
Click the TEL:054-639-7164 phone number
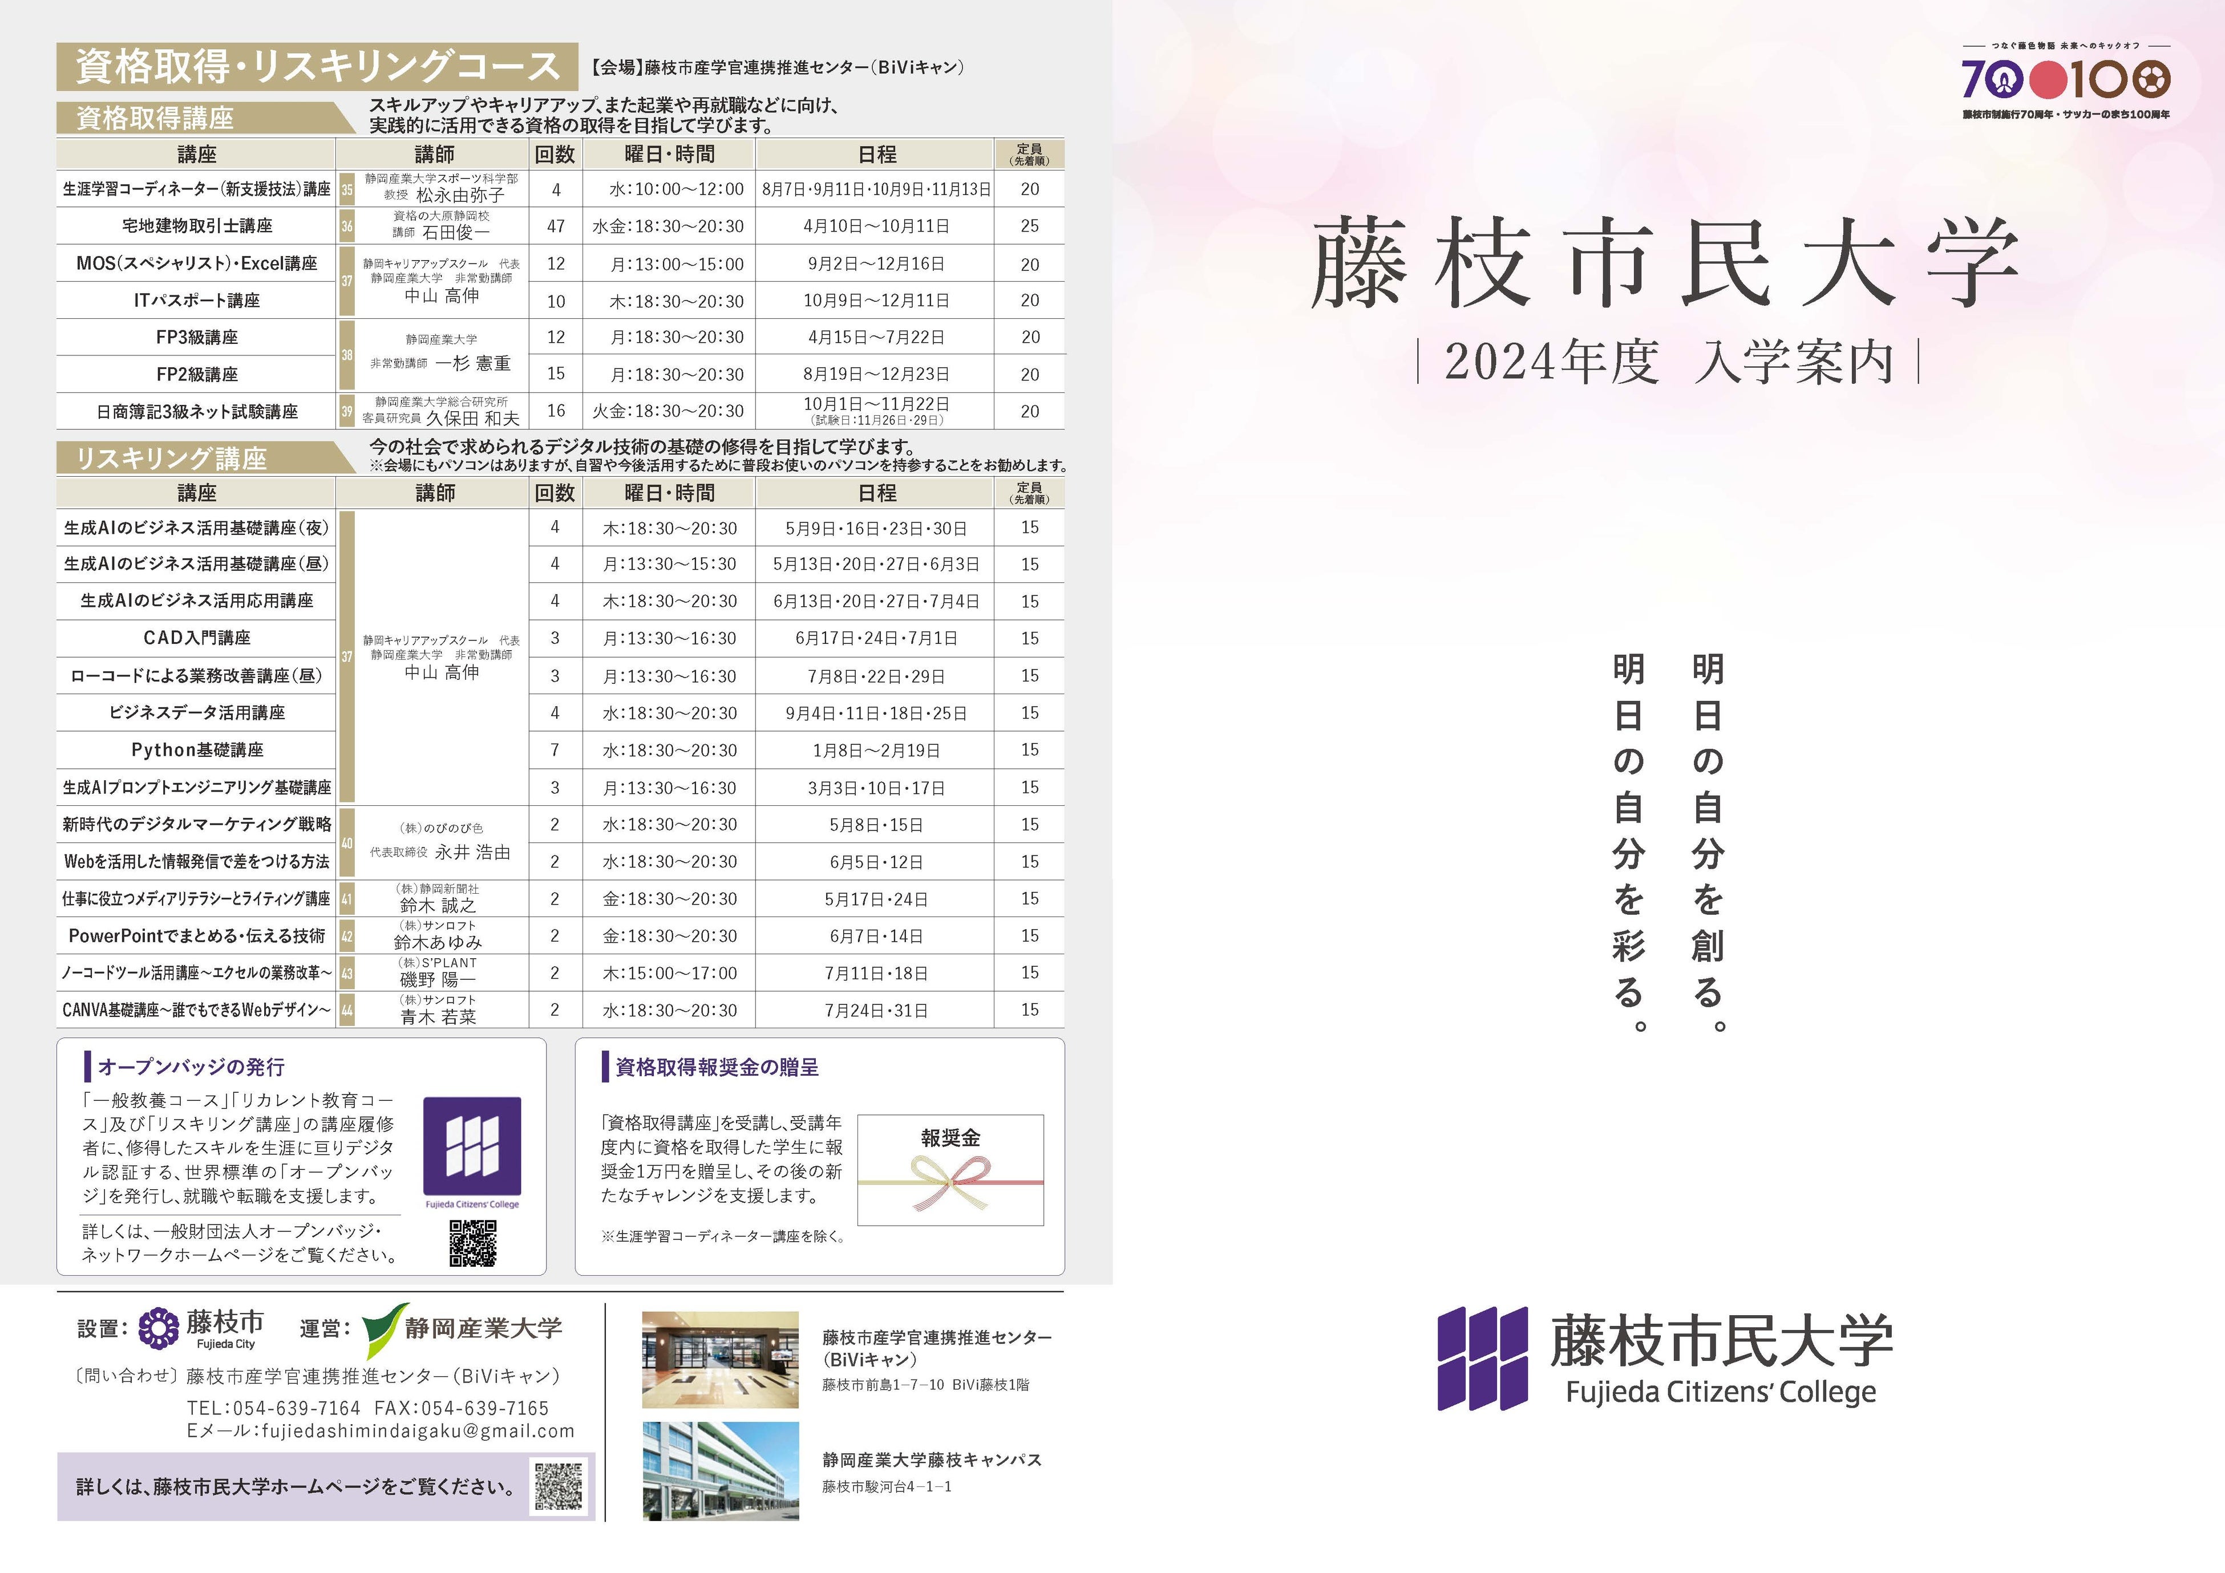click(273, 1408)
